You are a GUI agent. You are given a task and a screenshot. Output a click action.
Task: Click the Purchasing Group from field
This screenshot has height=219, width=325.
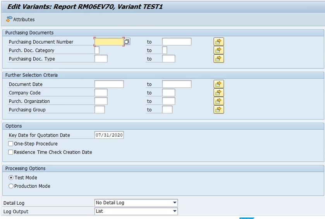(x=100, y=110)
